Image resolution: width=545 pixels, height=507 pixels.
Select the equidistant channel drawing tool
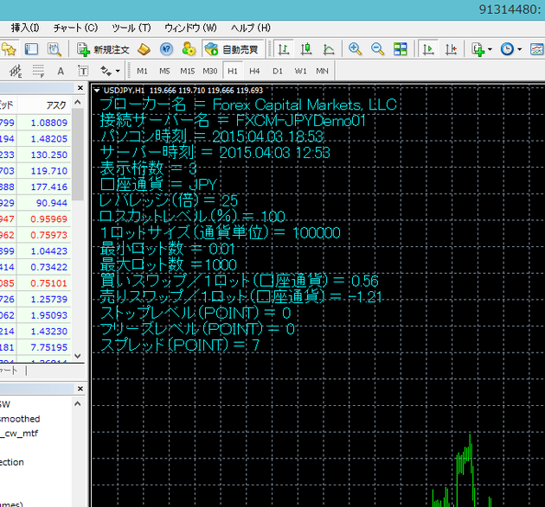[x=16, y=71]
